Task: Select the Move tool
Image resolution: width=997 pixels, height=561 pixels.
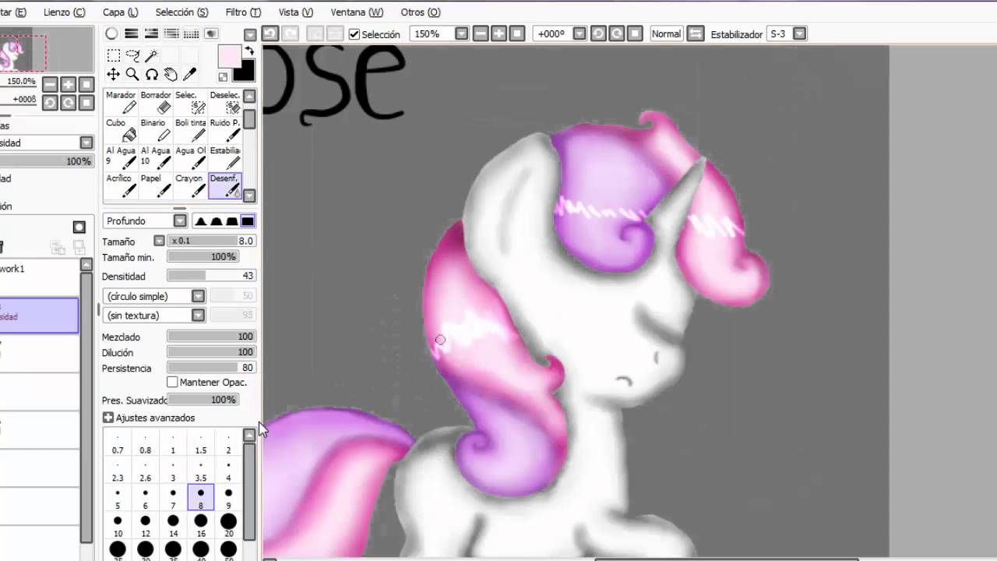Action: click(x=113, y=74)
